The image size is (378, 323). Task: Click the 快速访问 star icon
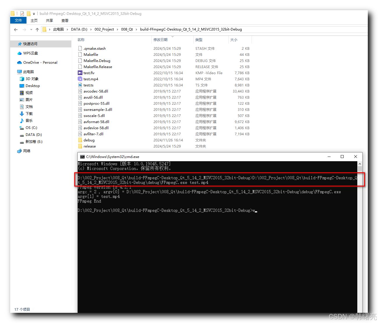click(x=20, y=44)
